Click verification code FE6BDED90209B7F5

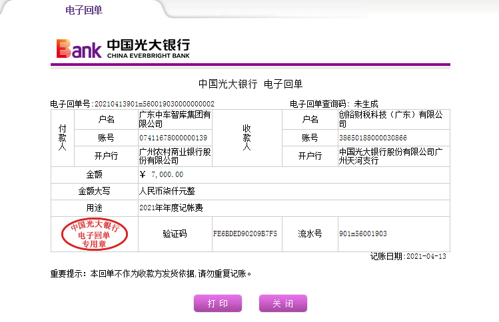[x=245, y=234]
